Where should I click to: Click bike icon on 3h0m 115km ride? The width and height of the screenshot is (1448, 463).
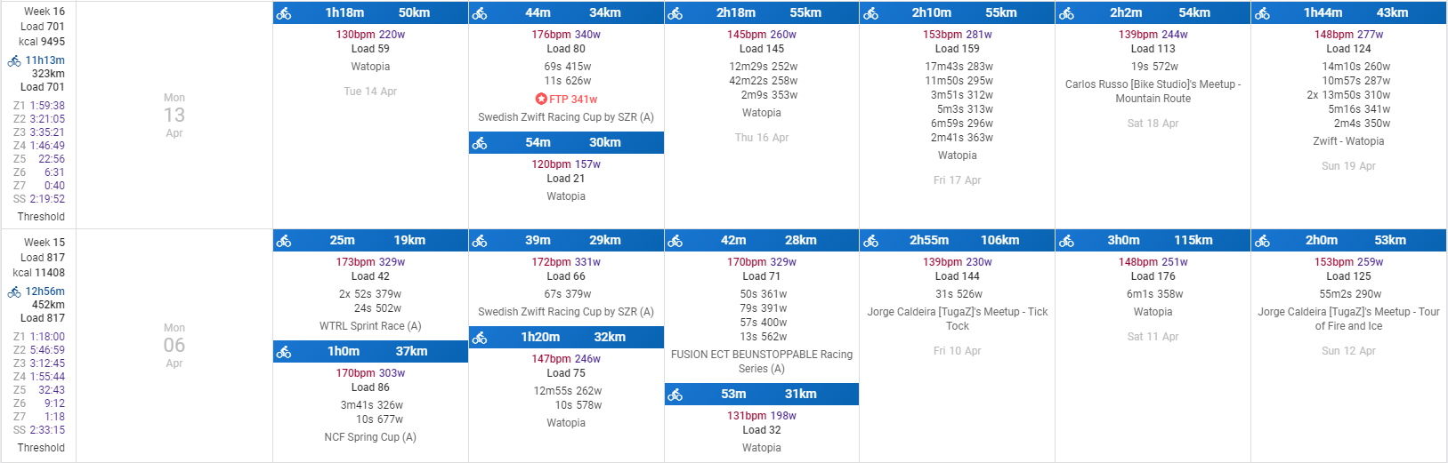pos(1067,241)
